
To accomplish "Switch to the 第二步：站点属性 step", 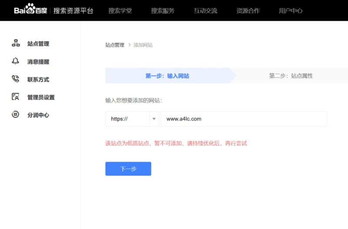I will (291, 76).
